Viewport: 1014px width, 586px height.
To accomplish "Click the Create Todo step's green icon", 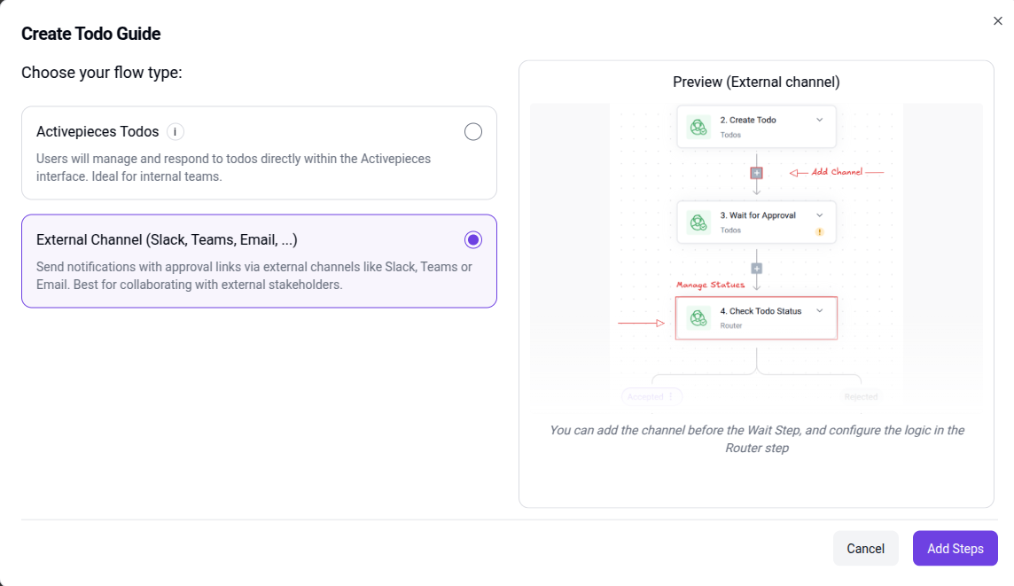I will (698, 127).
